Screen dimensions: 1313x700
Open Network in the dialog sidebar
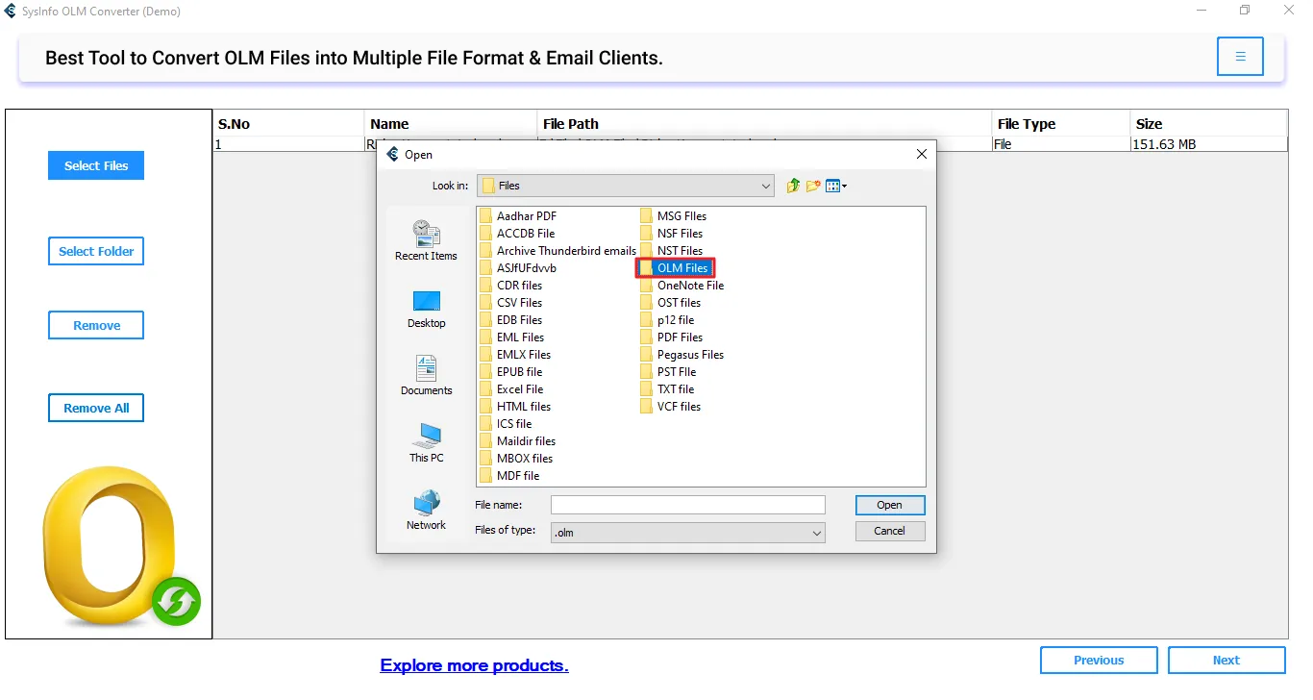click(x=426, y=511)
